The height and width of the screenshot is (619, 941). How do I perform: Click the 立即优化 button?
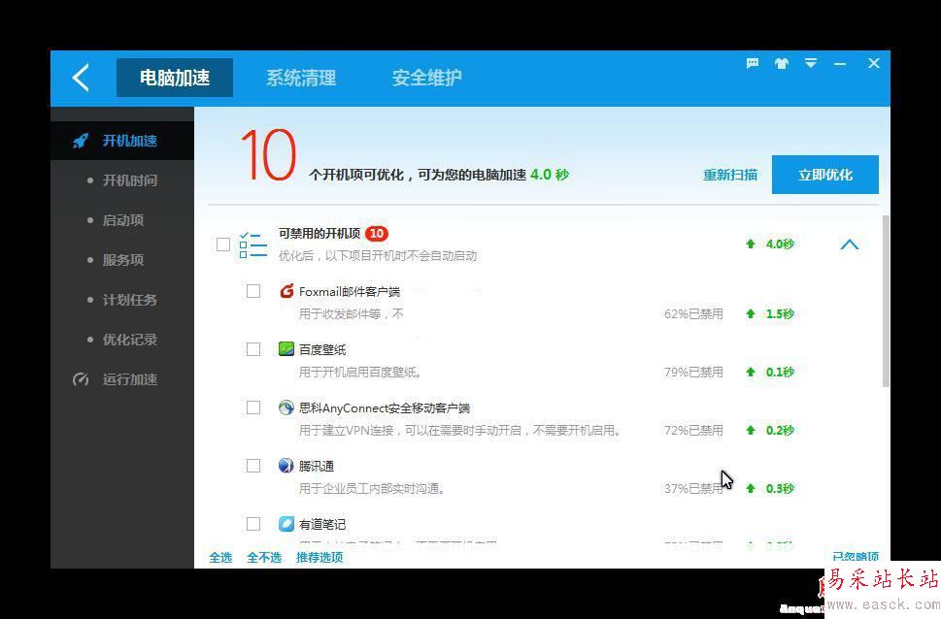pyautogui.click(x=825, y=175)
